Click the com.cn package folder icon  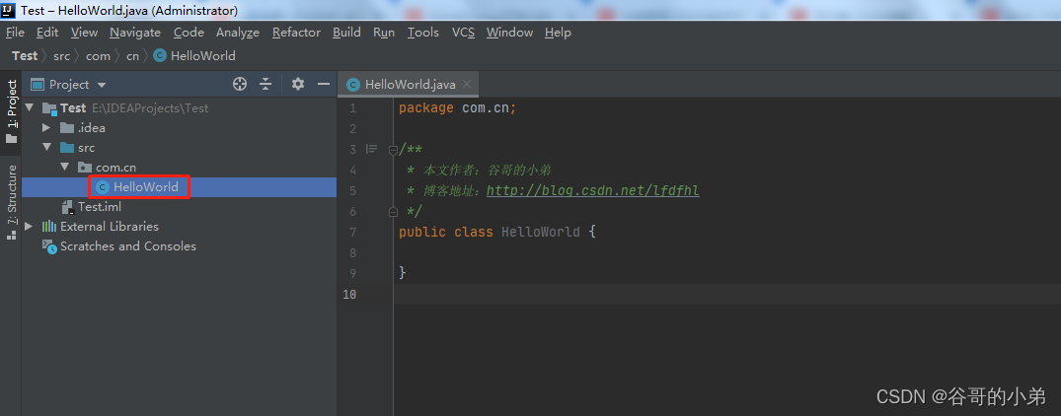pyautogui.click(x=85, y=167)
